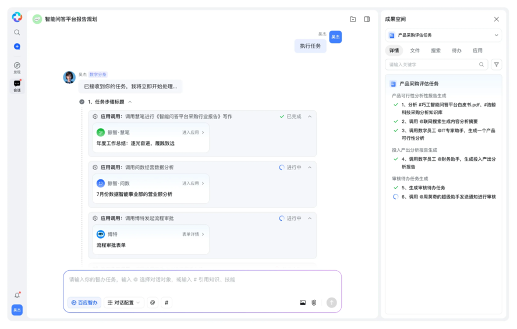This screenshot has width=517, height=329.
Task: Click 进入应用 link on 鲸智·慧笔 card
Action: pos(193,133)
